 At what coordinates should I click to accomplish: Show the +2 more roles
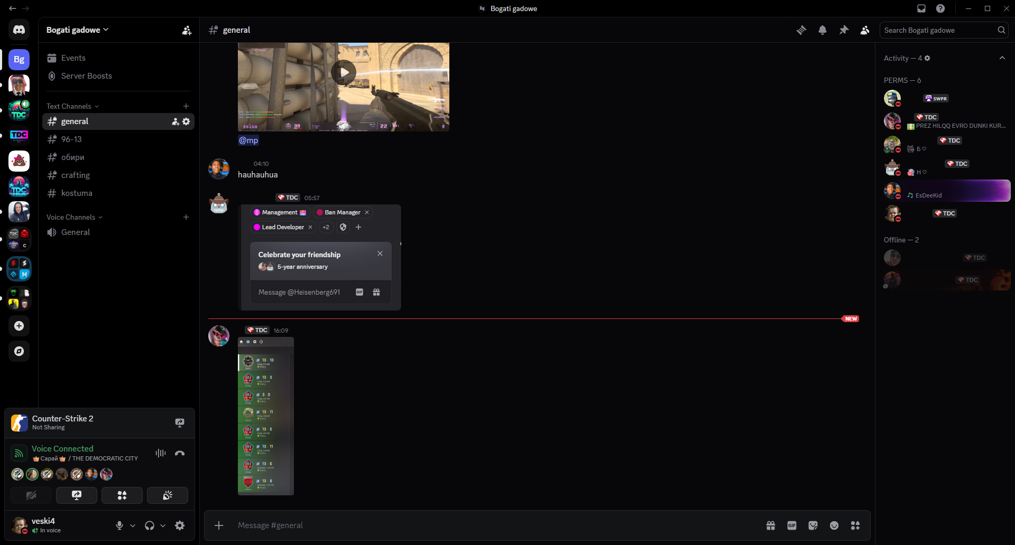(326, 227)
